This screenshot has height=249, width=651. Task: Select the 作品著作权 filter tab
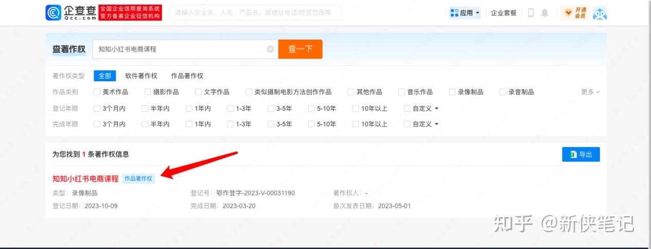(187, 76)
